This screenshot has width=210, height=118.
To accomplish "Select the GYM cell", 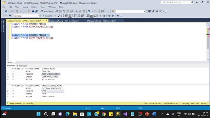I will 52,91.
